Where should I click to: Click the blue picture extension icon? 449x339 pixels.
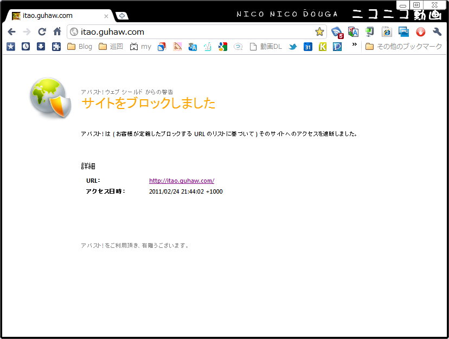click(x=403, y=32)
